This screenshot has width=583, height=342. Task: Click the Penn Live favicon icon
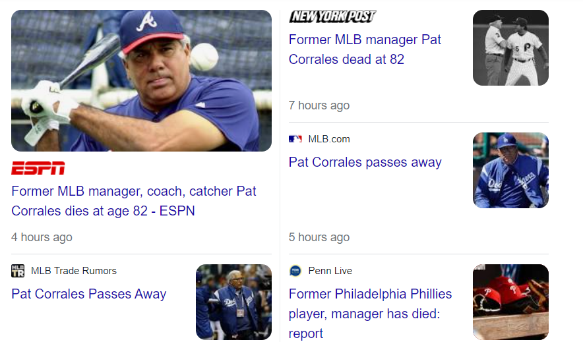coord(295,271)
